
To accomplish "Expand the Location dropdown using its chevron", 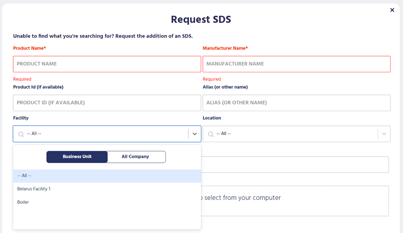I will pos(384,134).
